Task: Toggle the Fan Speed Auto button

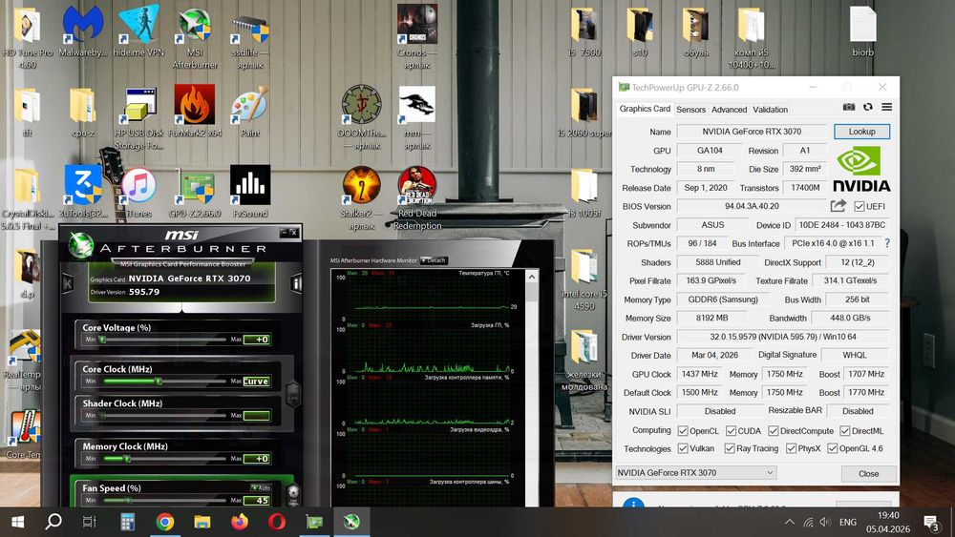Action: [x=262, y=487]
